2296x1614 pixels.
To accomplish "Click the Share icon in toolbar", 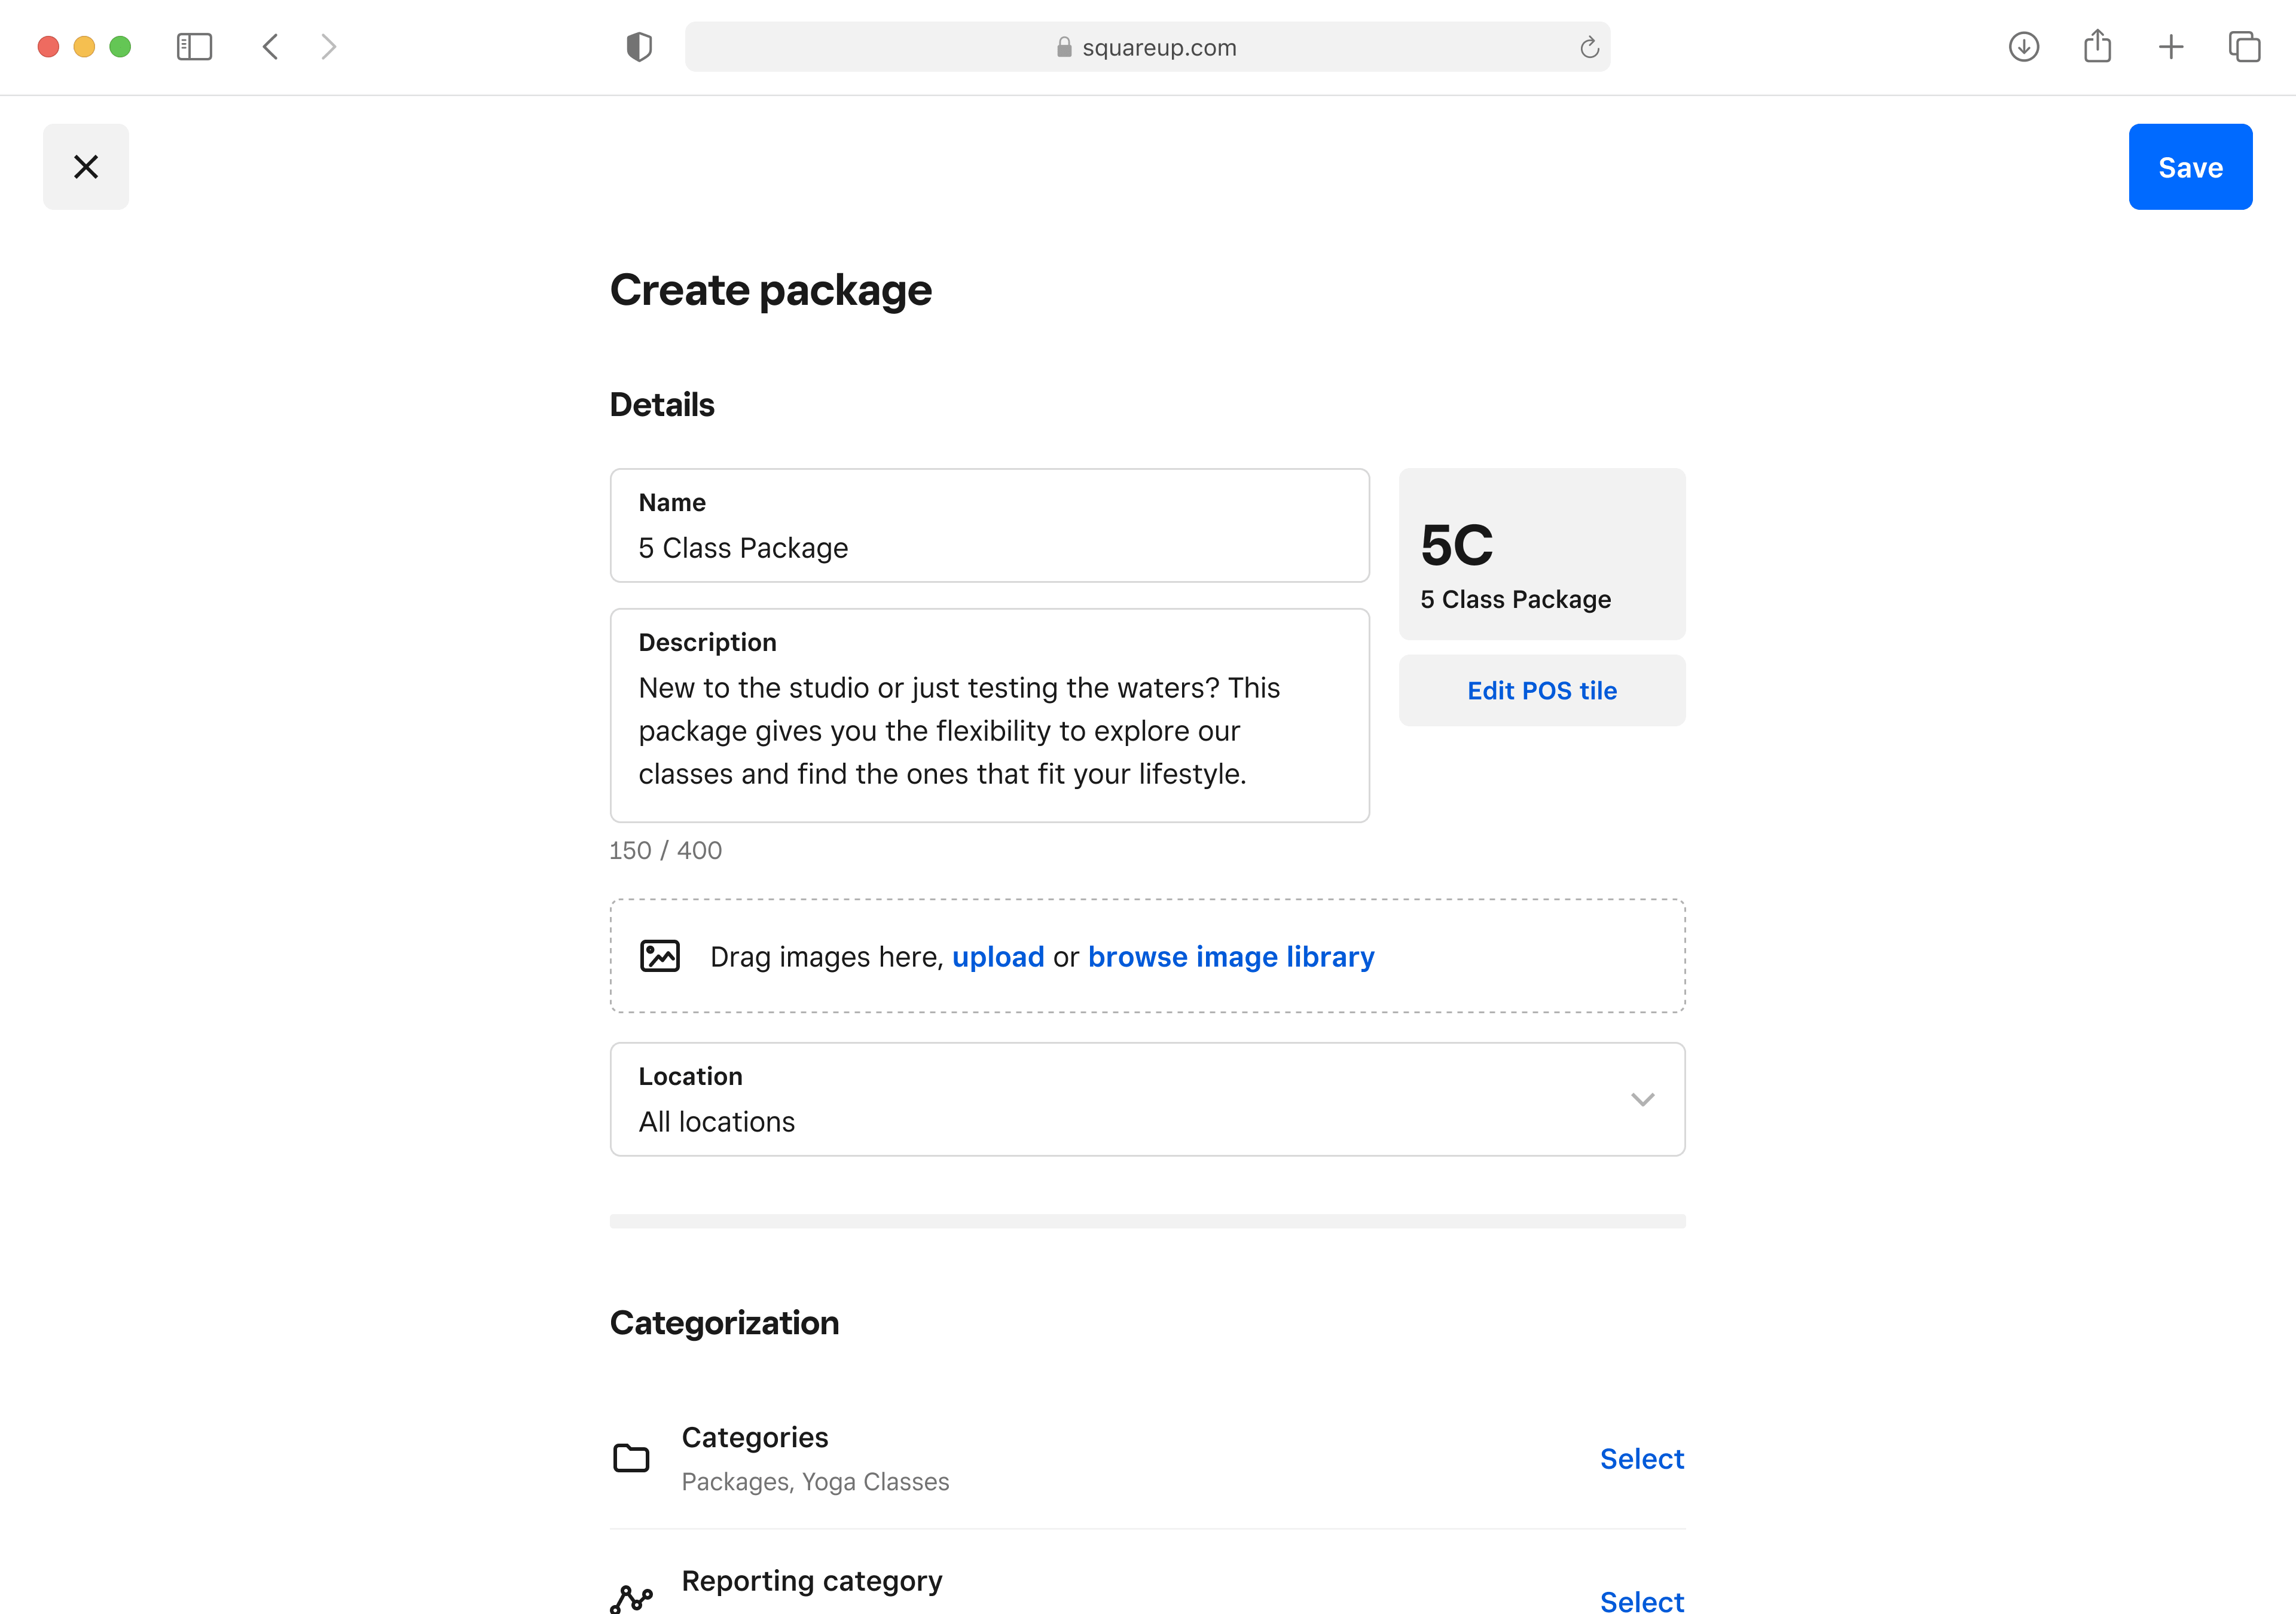I will pos(2097,47).
